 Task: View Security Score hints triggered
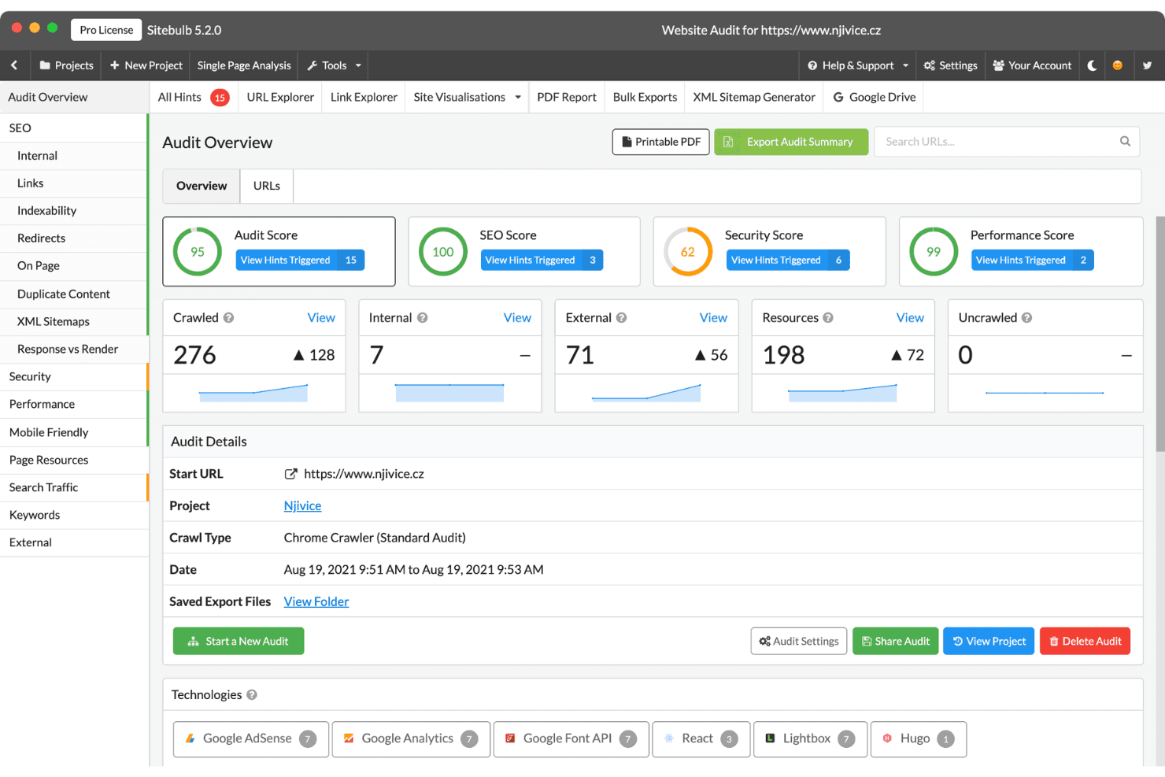tap(788, 261)
